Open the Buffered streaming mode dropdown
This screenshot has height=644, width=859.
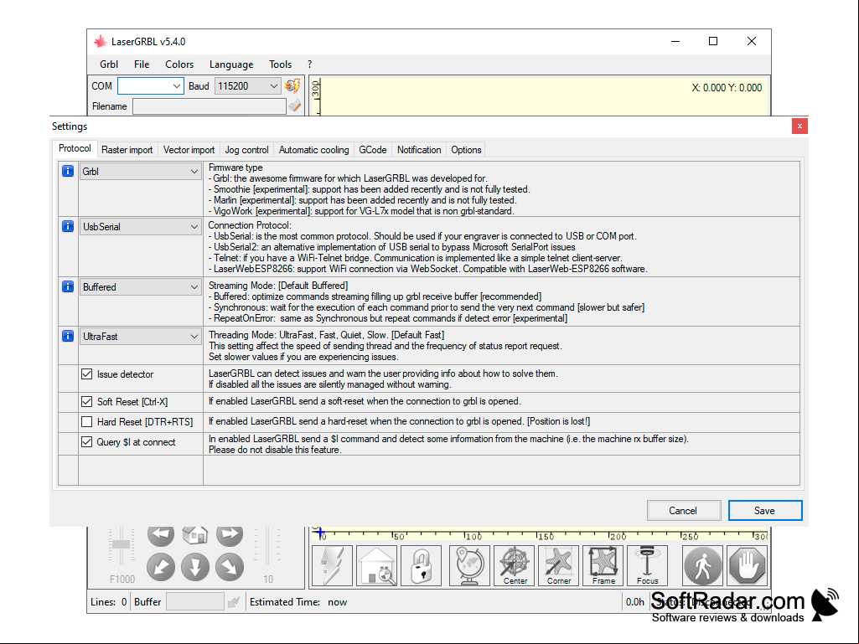point(140,286)
